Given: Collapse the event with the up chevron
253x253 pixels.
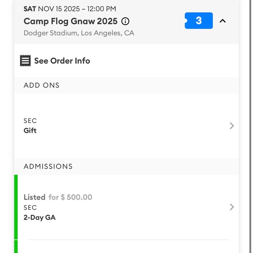Looking at the screenshot, I should (x=223, y=21).
